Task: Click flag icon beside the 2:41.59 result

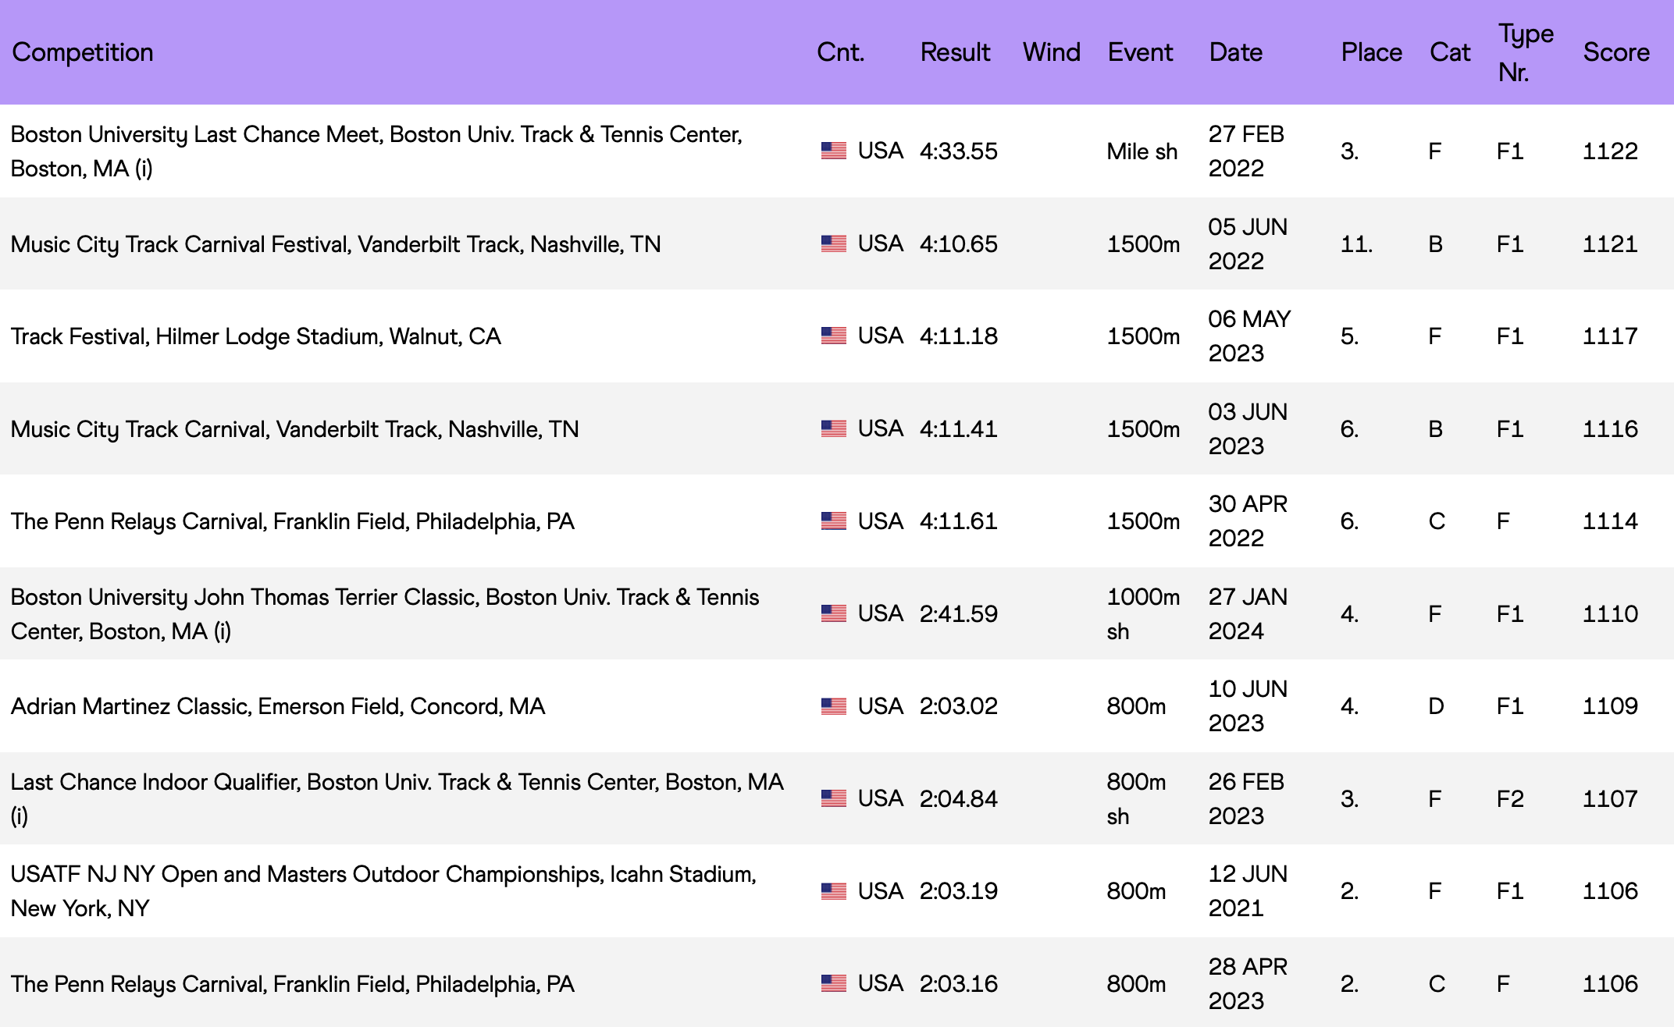Action: coord(833,613)
